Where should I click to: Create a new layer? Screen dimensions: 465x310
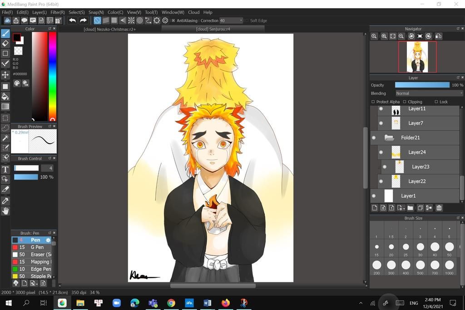(375, 208)
